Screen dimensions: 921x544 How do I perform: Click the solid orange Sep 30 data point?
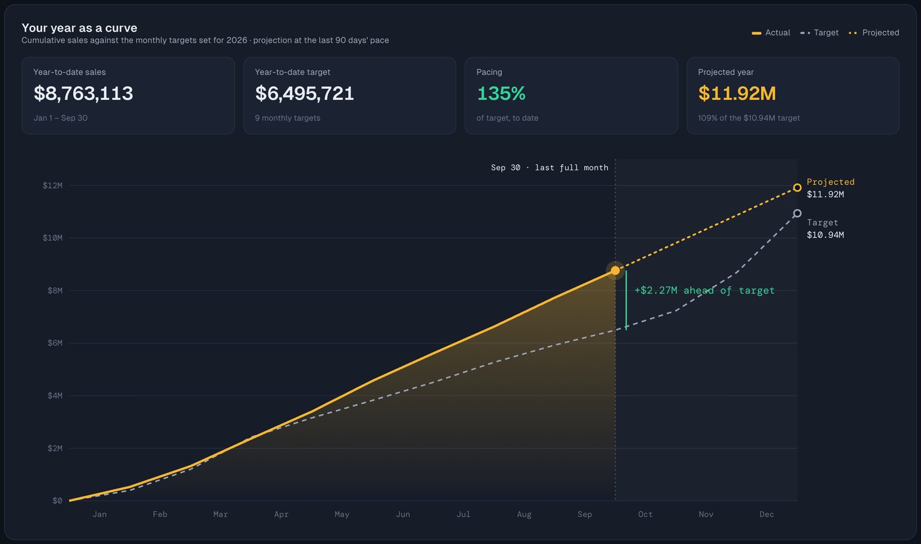[x=615, y=270]
